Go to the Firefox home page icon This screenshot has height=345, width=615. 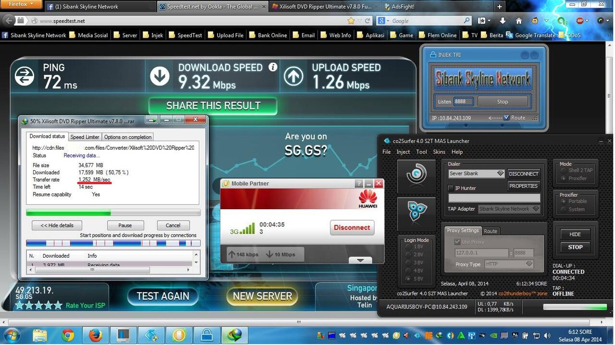519,21
